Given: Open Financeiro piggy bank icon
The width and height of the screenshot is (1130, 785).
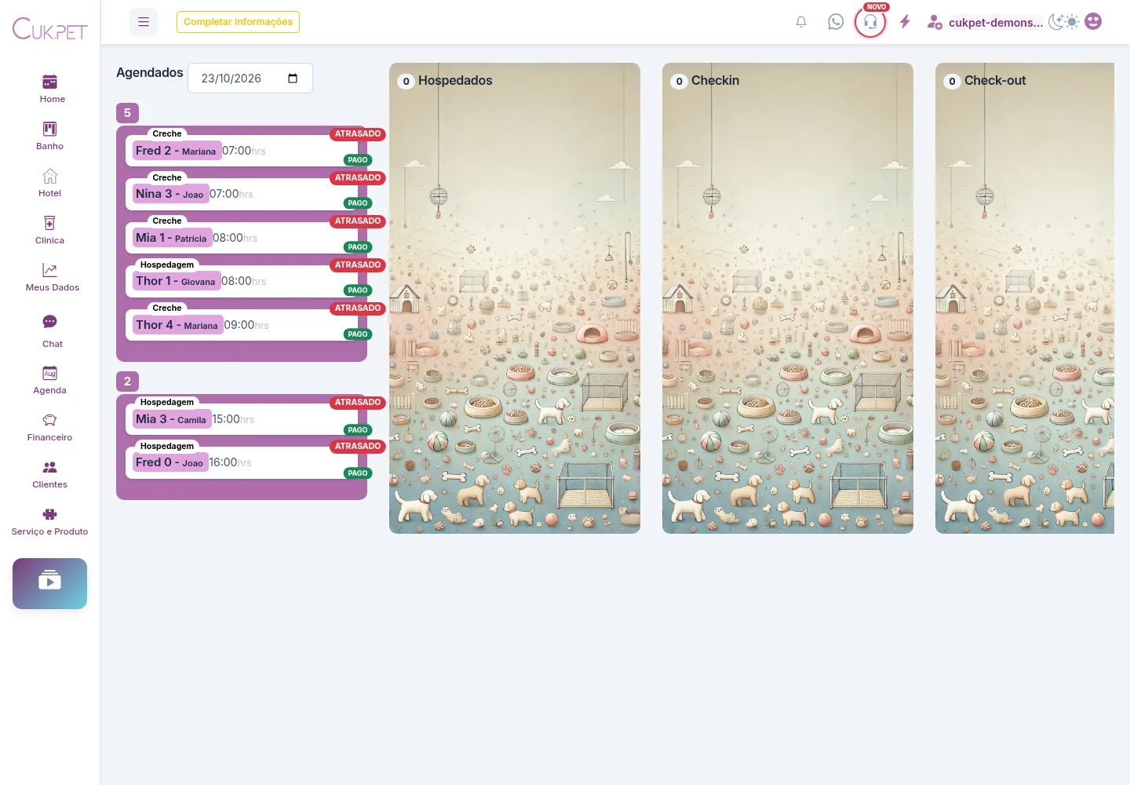Looking at the screenshot, I should 49,420.
